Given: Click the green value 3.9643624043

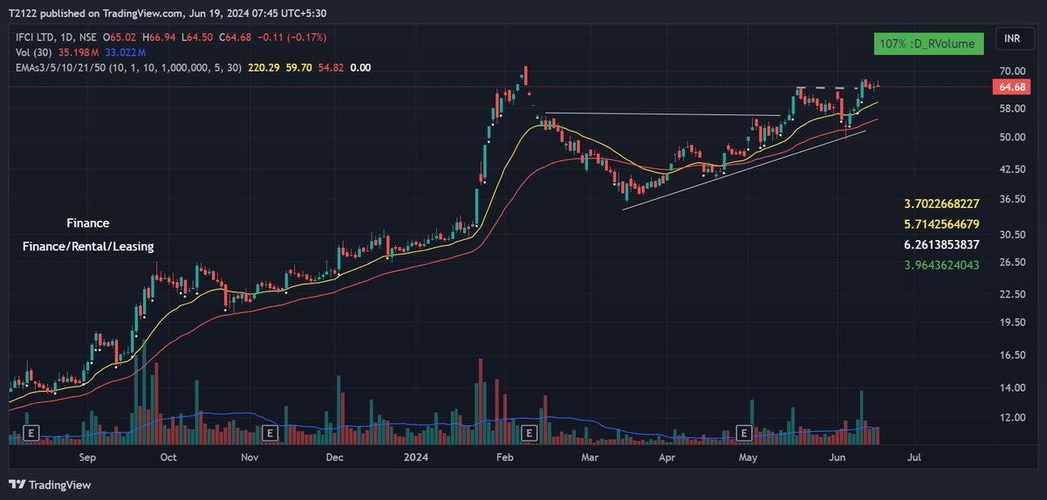Looking at the screenshot, I should pyautogui.click(x=942, y=265).
